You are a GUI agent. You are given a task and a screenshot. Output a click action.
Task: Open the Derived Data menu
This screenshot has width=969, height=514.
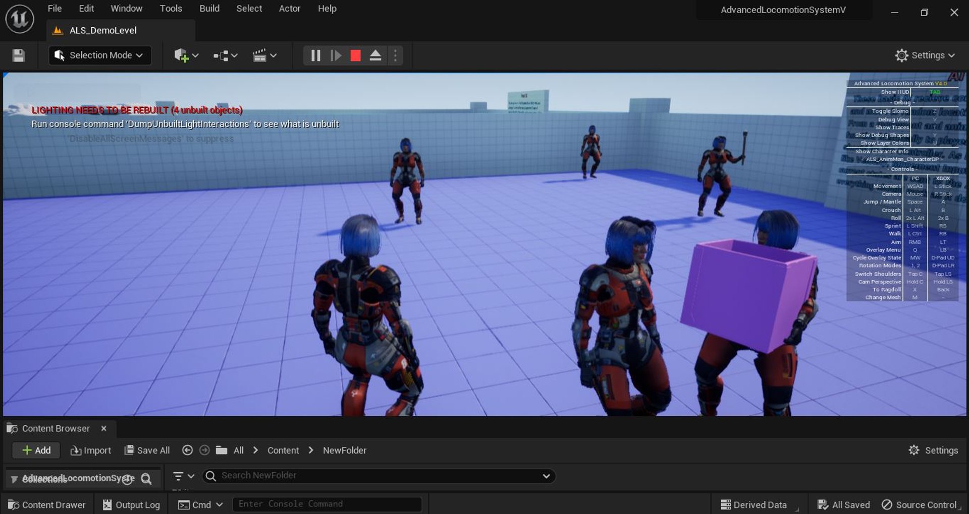(754, 504)
